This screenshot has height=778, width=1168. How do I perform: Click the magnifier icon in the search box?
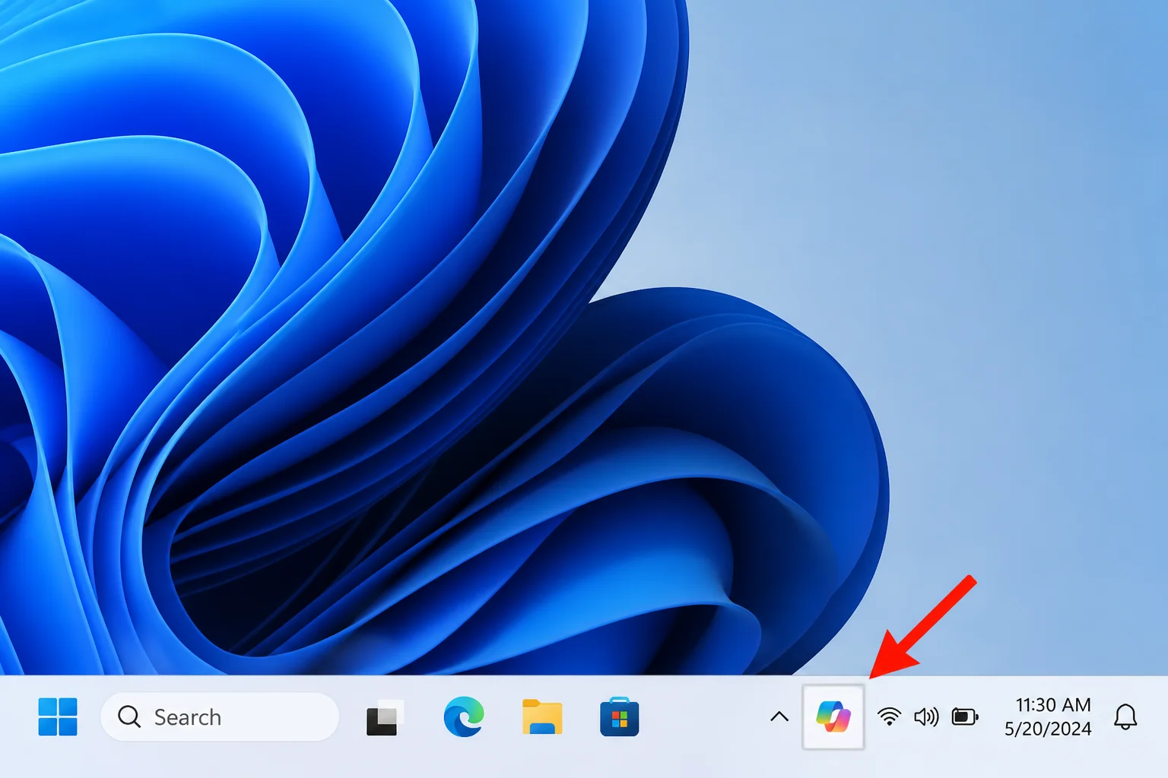[129, 716]
